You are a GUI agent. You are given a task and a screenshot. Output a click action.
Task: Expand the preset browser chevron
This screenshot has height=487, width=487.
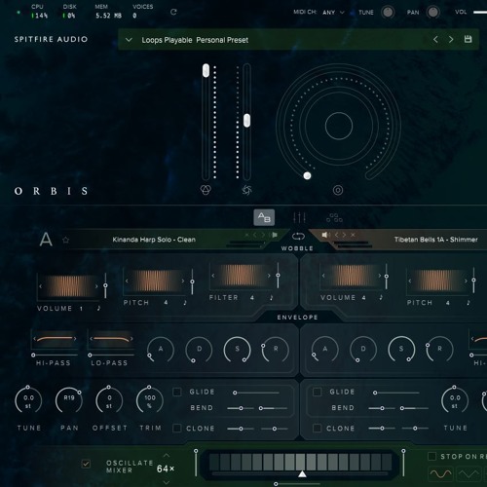[129, 40]
